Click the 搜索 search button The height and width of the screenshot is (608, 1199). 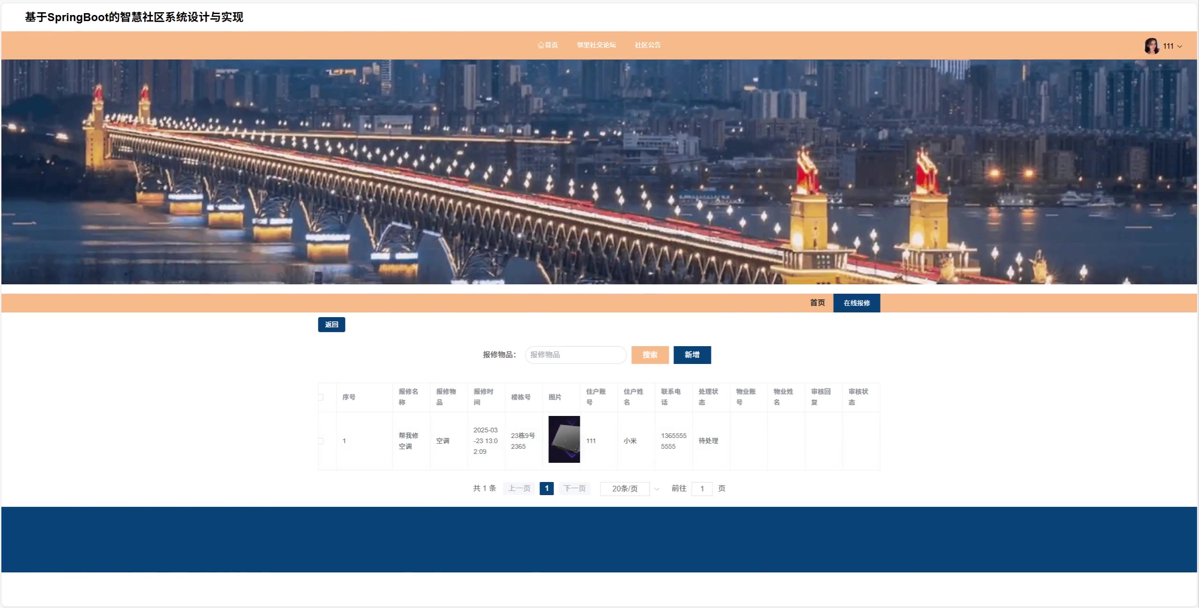click(x=650, y=355)
